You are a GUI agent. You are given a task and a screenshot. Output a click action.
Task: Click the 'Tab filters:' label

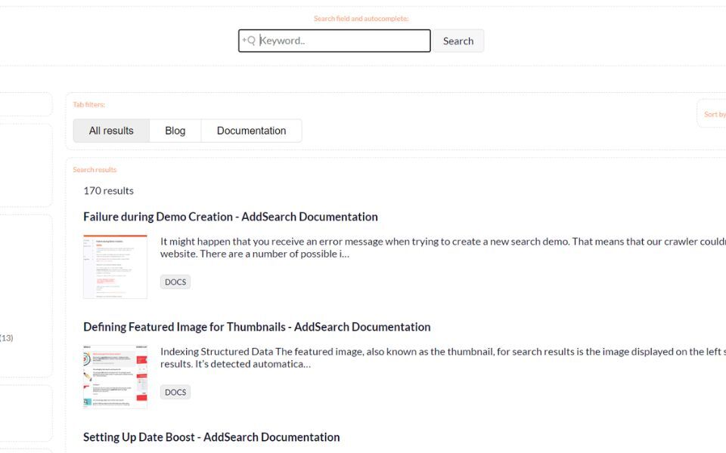pyautogui.click(x=89, y=105)
